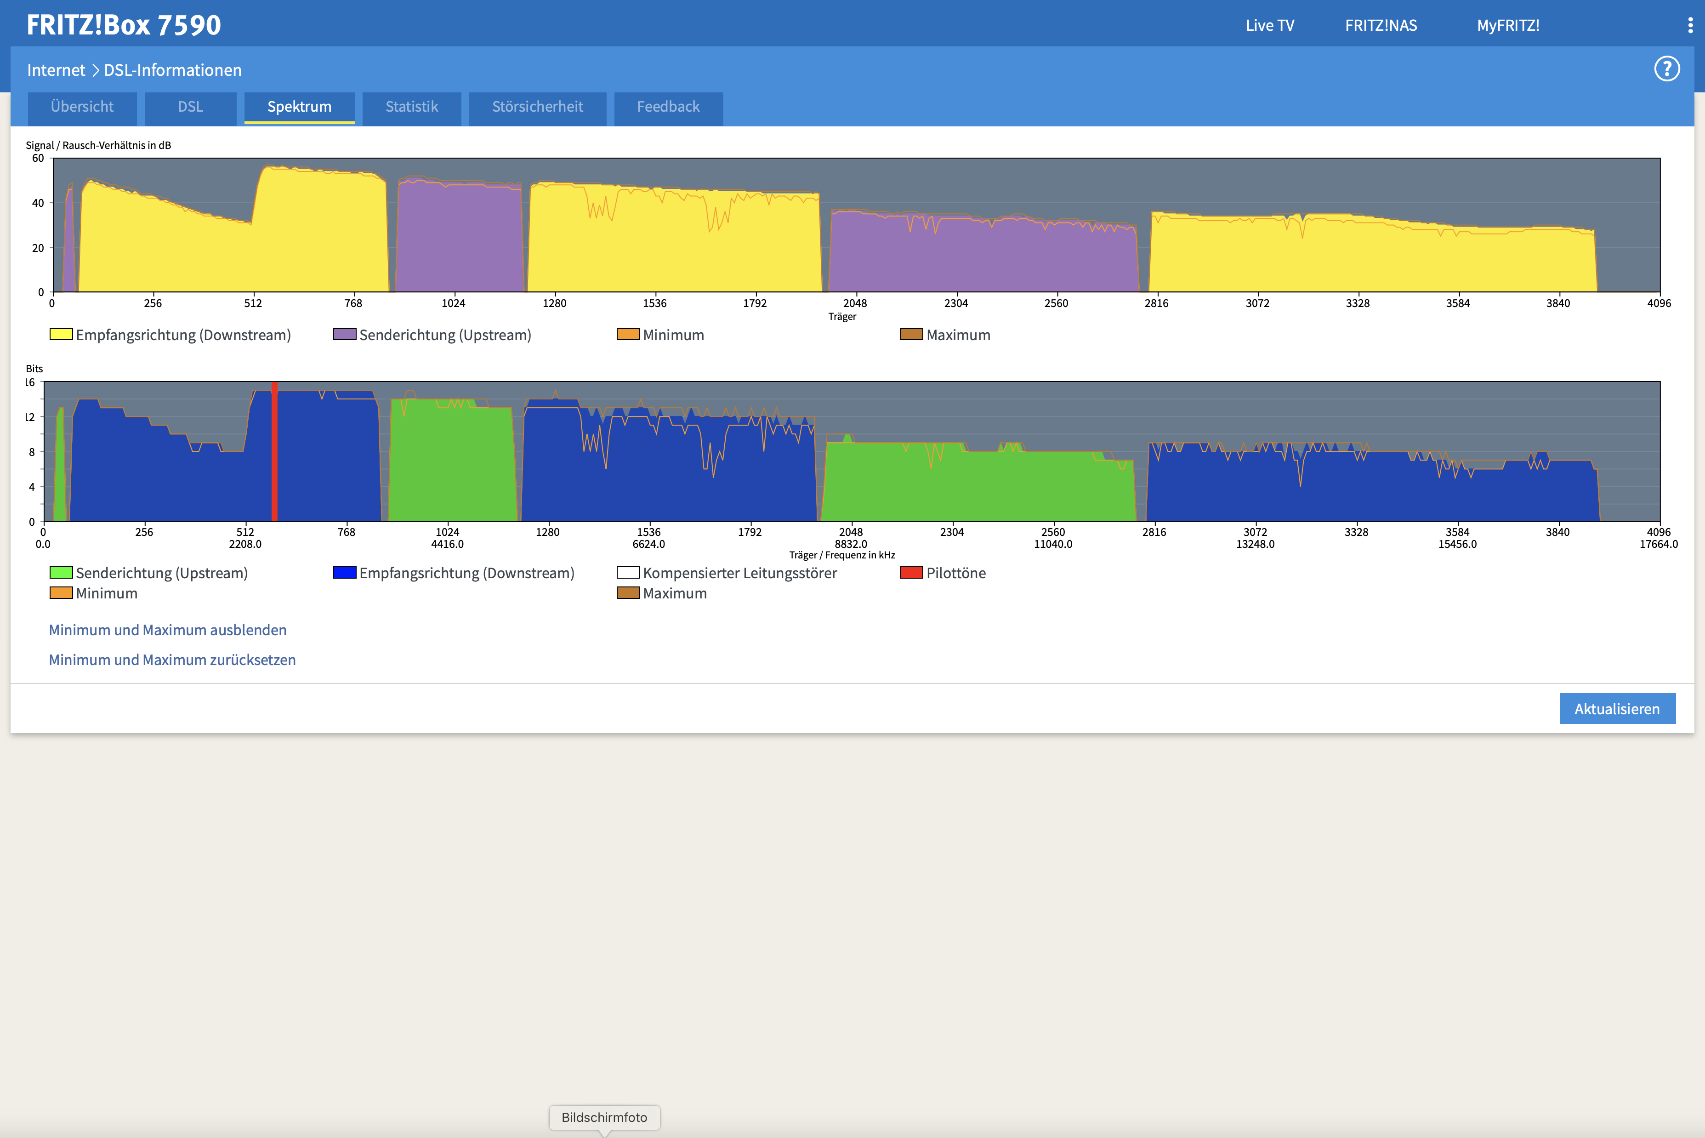
Task: Click the breadcrumb chevron after Internet
Action: pyautogui.click(x=95, y=70)
